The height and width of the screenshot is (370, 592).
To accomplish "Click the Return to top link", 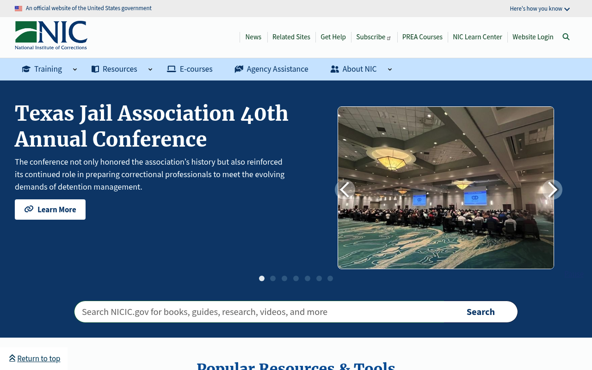I will point(38,358).
